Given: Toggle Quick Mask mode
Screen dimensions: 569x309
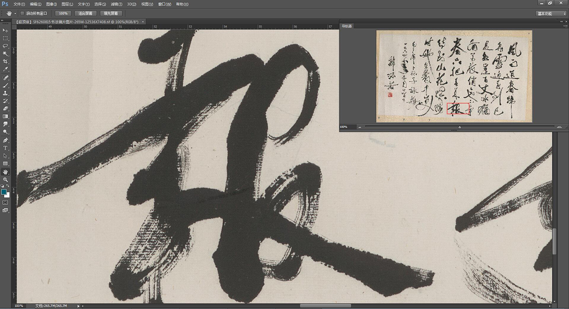Looking at the screenshot, I should click(x=5, y=202).
